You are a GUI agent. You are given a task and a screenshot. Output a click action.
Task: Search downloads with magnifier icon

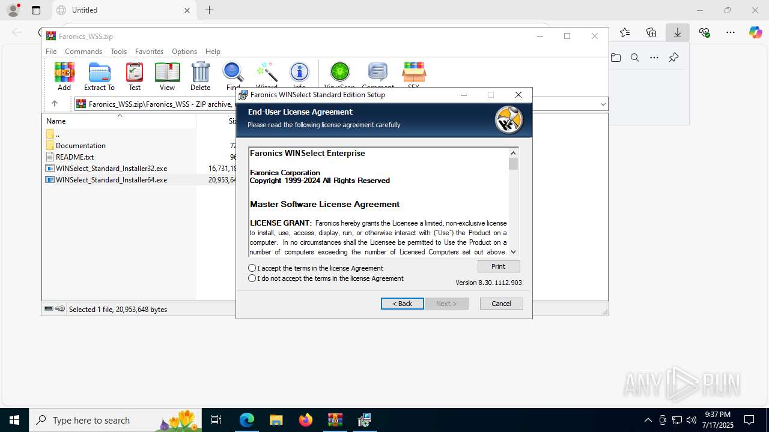pos(635,58)
